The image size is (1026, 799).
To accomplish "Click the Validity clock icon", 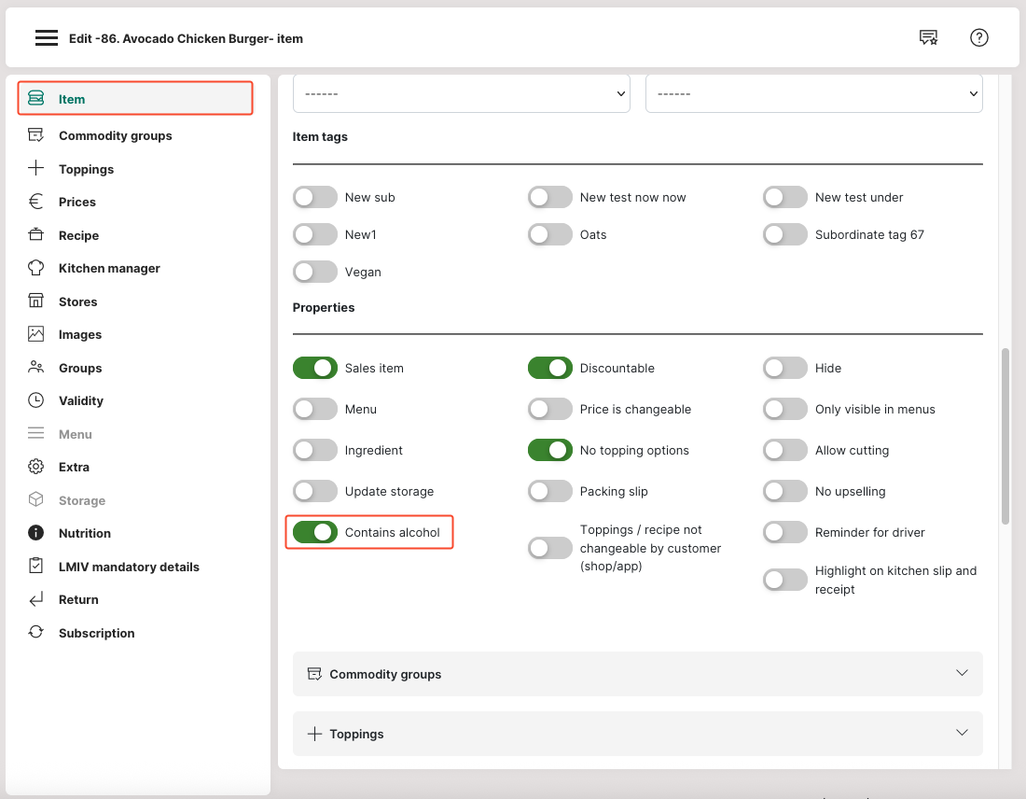I will [36, 400].
